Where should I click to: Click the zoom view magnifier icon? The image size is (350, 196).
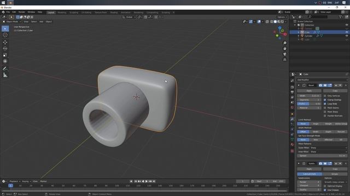click(285, 43)
